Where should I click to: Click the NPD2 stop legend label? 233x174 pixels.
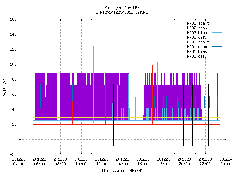[x=197, y=28]
